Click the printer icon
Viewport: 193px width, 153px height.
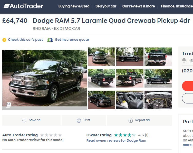79,120
